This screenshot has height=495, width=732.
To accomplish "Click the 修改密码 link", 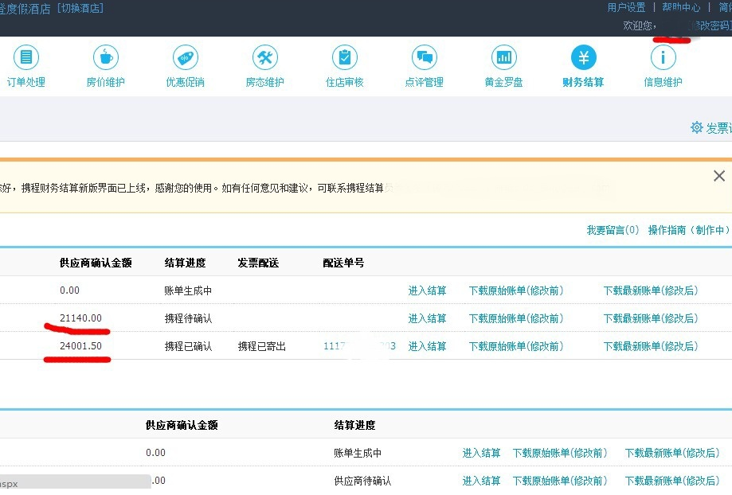I will (x=710, y=25).
